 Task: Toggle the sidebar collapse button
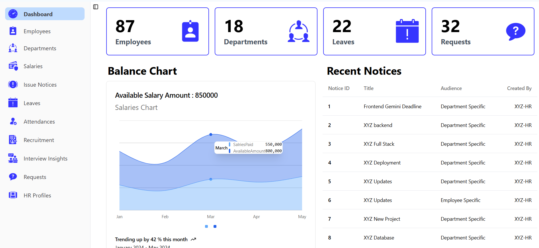pos(96,7)
